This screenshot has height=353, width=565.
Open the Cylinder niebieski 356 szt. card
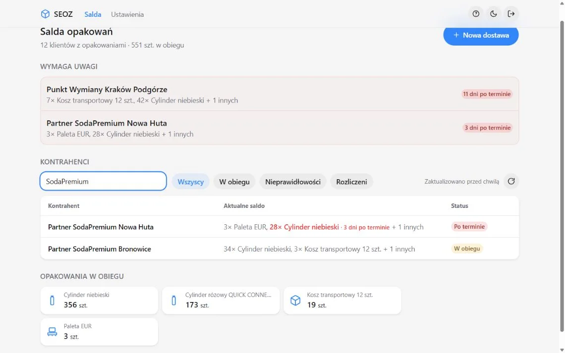99,301
